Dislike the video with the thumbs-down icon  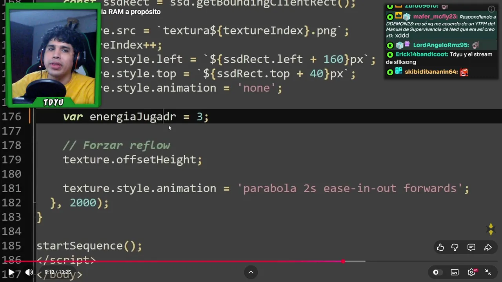(455, 247)
